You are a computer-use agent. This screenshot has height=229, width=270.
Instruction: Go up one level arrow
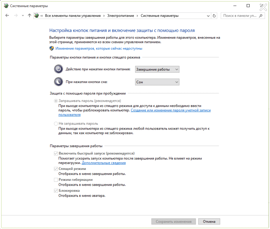click(x=29, y=15)
